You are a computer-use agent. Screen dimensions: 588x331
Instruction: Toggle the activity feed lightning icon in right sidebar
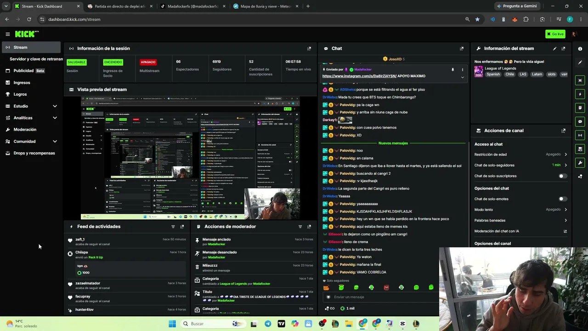(x=580, y=94)
